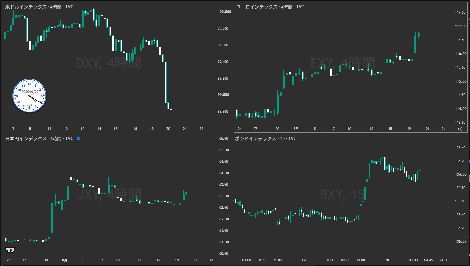The width and height of the screenshot is (470, 266).
Task: Click the 135.00 price label
Action: pos(460,242)
